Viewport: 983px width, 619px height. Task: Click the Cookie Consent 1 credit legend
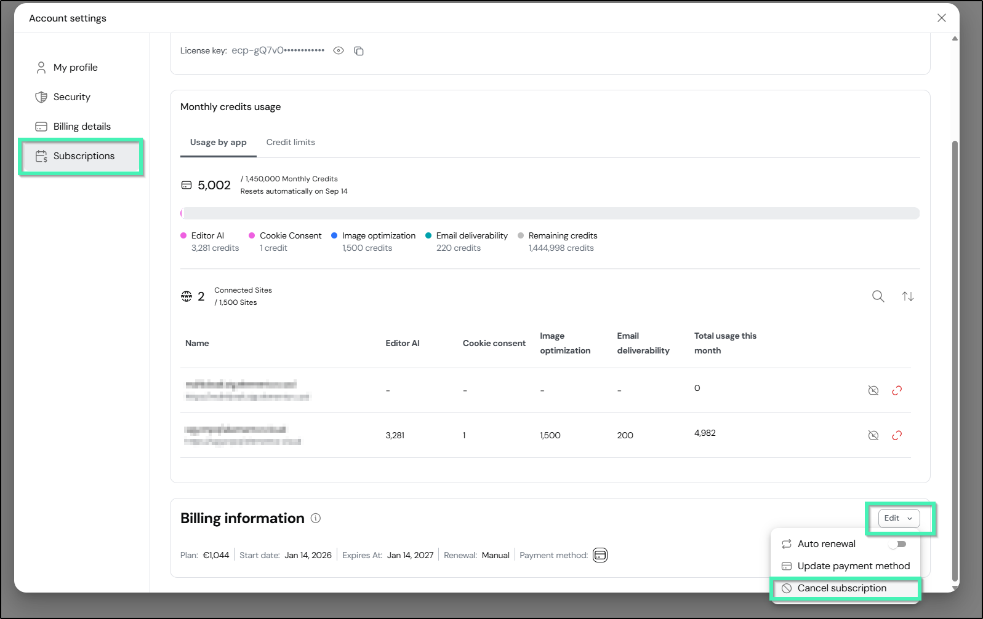(285, 242)
